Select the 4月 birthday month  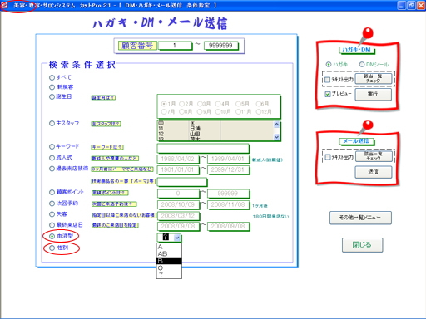tap(218, 104)
